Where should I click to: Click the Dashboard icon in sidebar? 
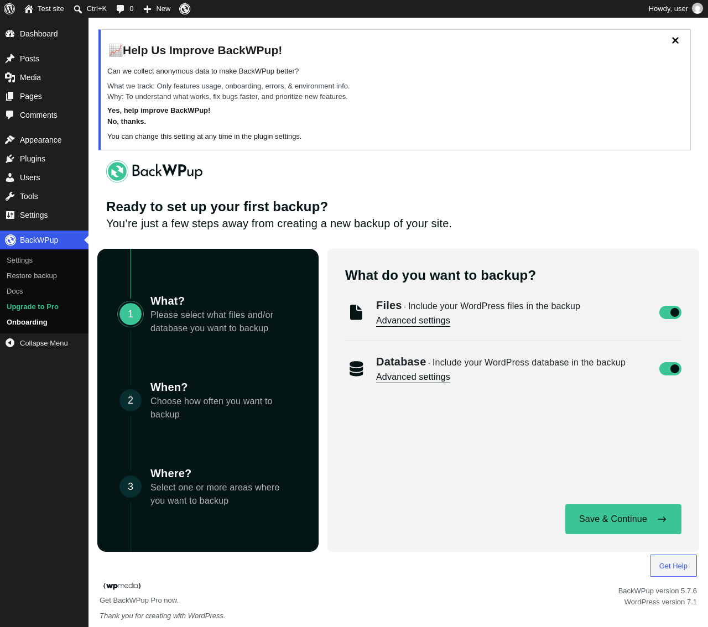point(10,34)
